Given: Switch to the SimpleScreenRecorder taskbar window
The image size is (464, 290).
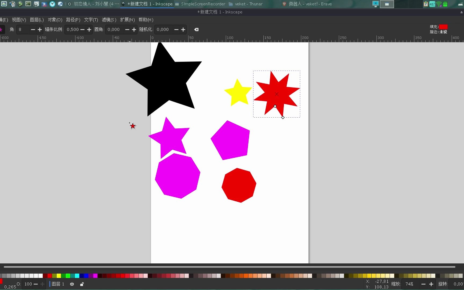Looking at the screenshot, I should point(200,4).
